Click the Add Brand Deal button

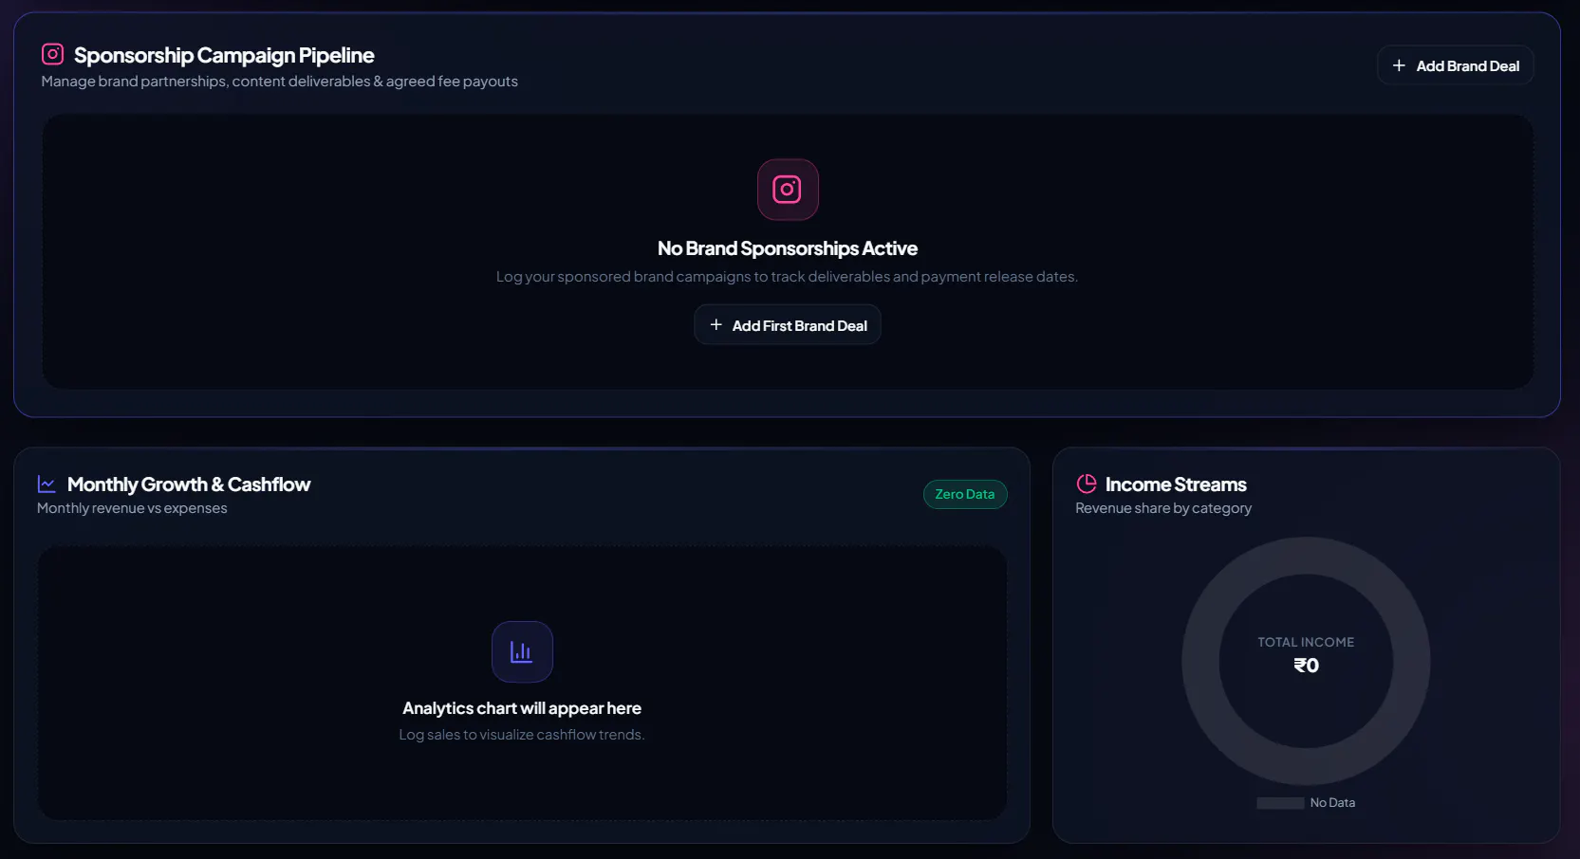tap(1455, 65)
